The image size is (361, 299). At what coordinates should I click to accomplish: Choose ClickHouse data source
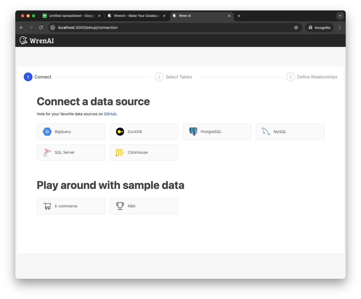(144, 152)
